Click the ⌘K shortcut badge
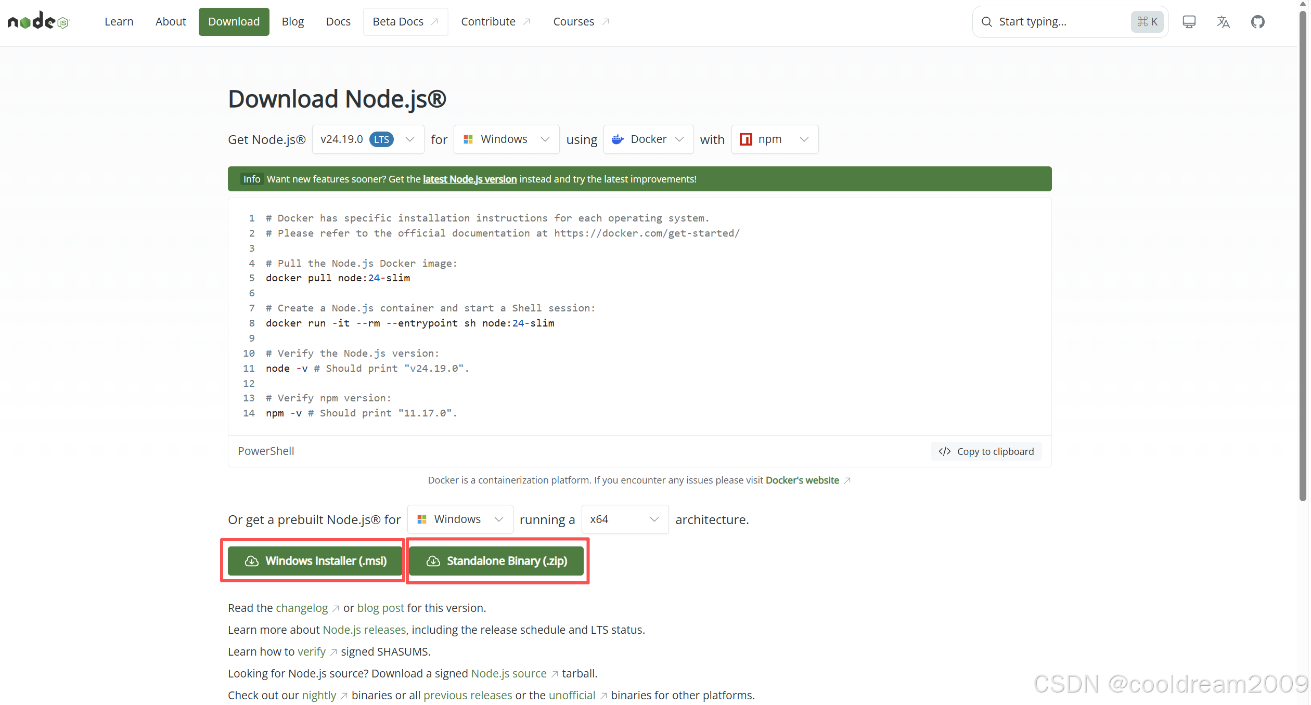The height and width of the screenshot is (705, 1311). click(x=1147, y=22)
